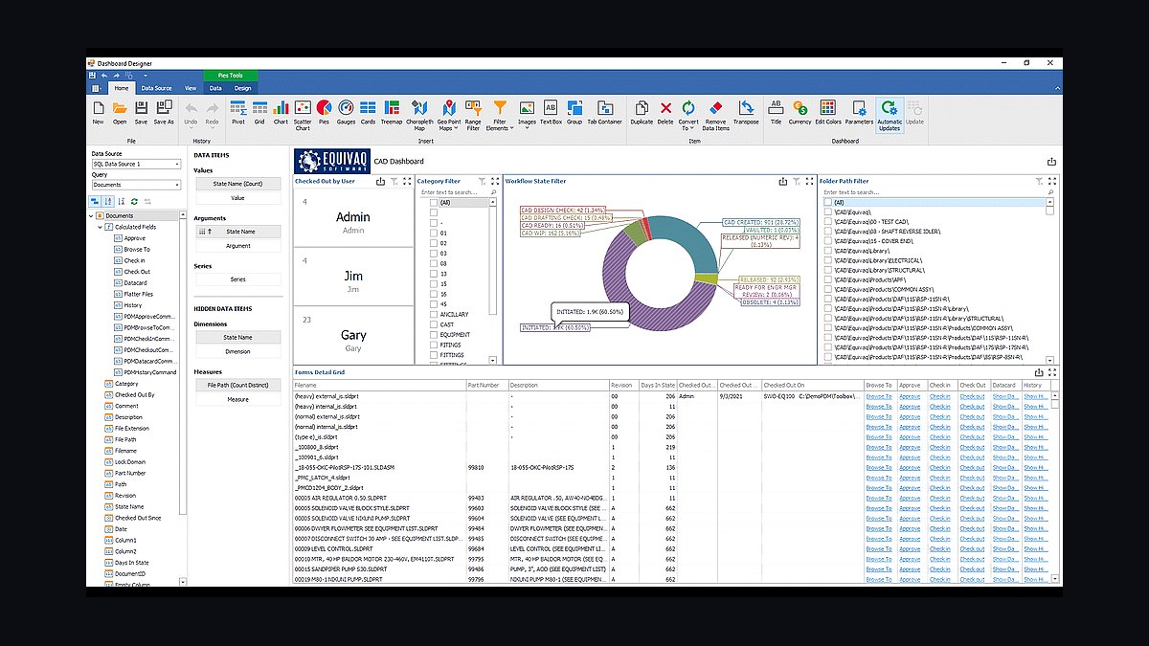Duplicate the selected dashboard item

[642, 112]
